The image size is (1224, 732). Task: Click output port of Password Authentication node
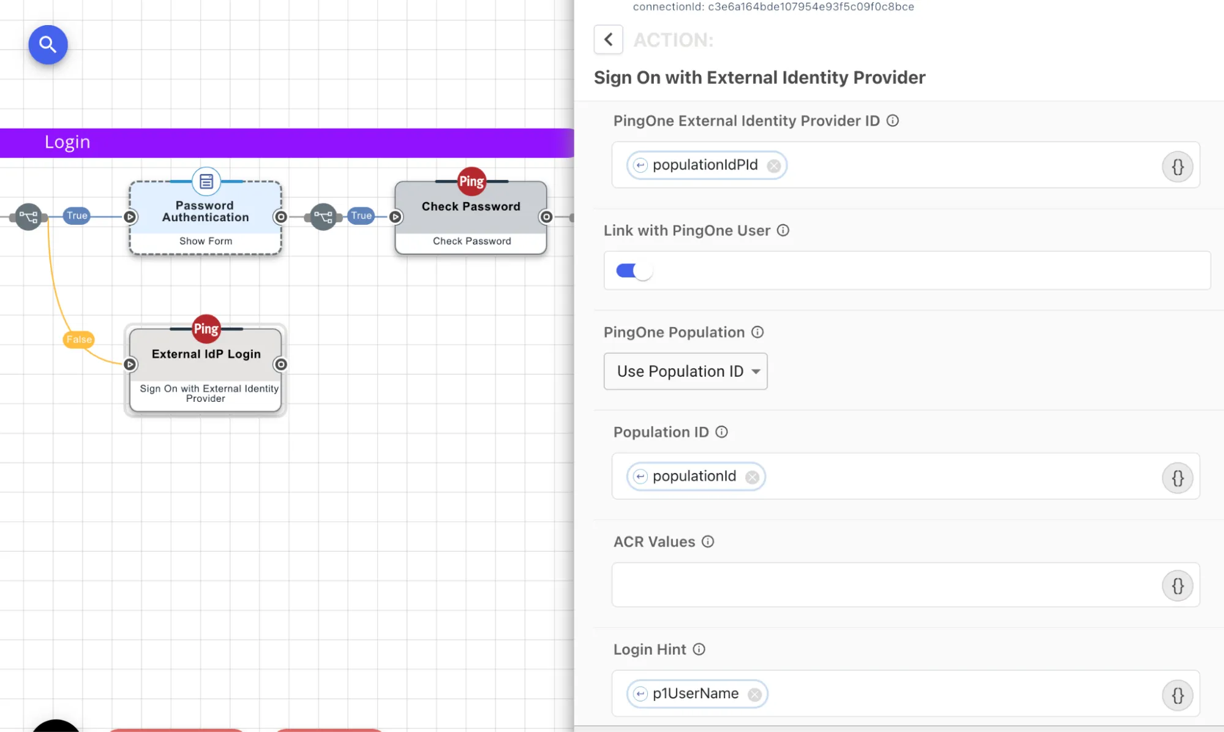[280, 217]
